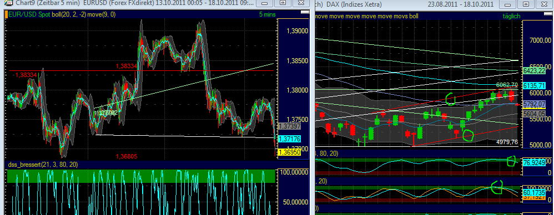Close the EURUSD Chart9 window
Screen dimensions: 554x215
pos(300,3)
